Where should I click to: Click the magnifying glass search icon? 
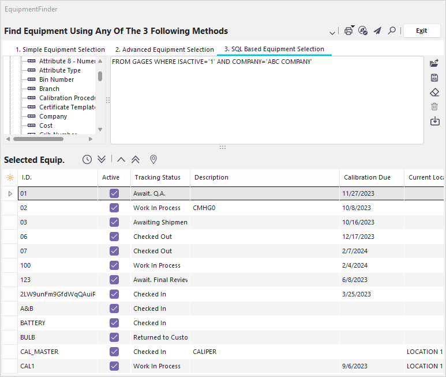392,31
